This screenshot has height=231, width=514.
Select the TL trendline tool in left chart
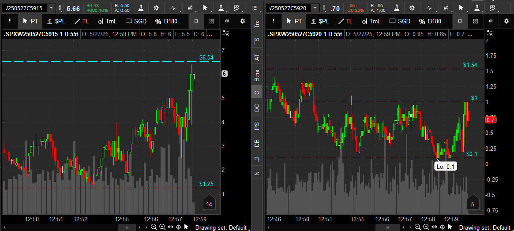click(x=80, y=21)
